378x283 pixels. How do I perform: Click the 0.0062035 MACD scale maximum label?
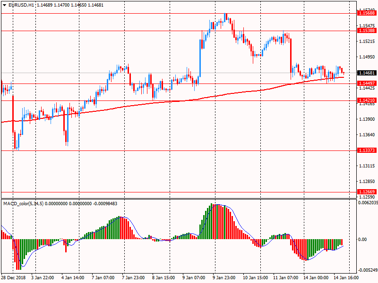(367, 203)
